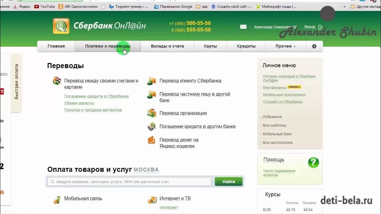This screenshot has width=381, height=214.
Task: Open Майнкрафт моды bookmark
Action: pos(276,6)
